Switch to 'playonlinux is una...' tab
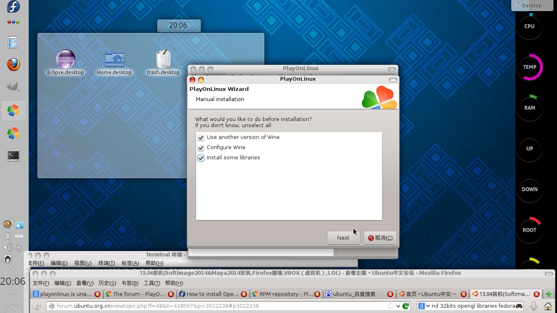The height and width of the screenshot is (313, 557). pos(67,294)
